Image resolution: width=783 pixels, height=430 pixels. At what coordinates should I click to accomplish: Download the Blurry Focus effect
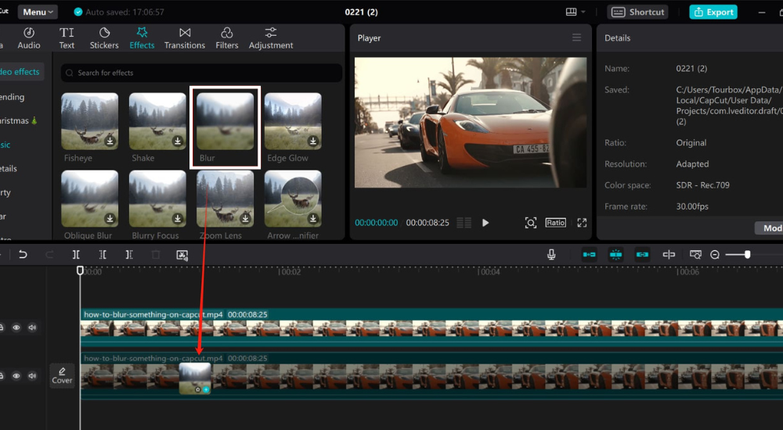pos(178,218)
